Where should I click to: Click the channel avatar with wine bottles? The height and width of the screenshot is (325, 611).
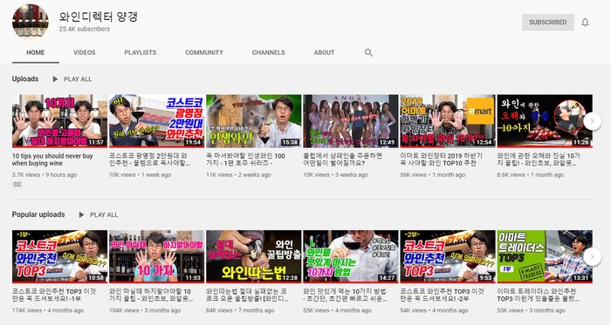31,22
